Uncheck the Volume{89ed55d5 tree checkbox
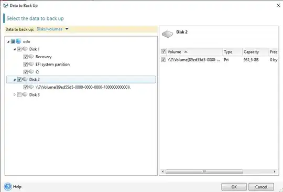Screen dimensions: 283x192 pos(26,87)
